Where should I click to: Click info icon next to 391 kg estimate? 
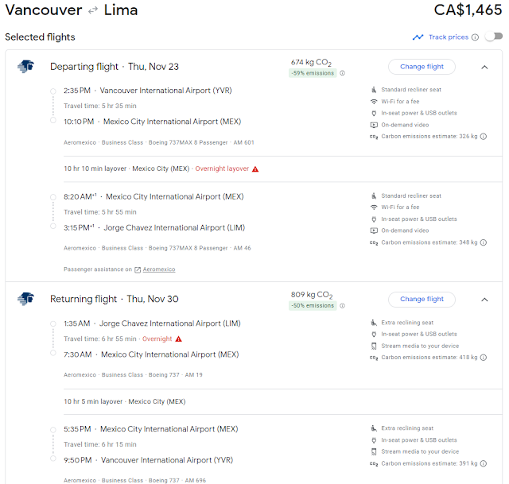point(484,463)
